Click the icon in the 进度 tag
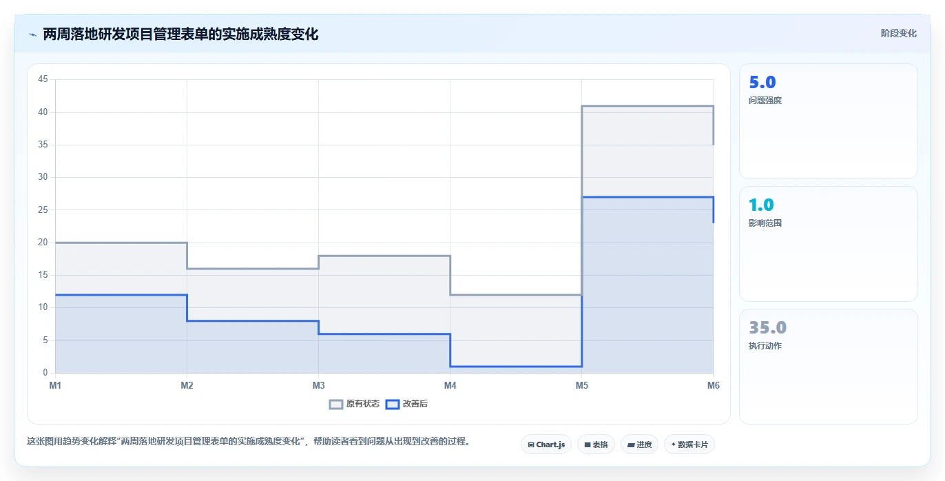 (631, 445)
